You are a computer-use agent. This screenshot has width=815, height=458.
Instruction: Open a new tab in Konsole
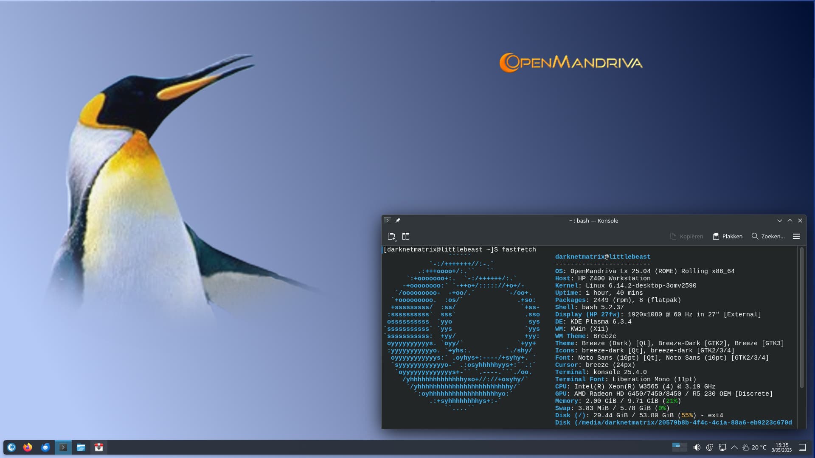[392, 236]
